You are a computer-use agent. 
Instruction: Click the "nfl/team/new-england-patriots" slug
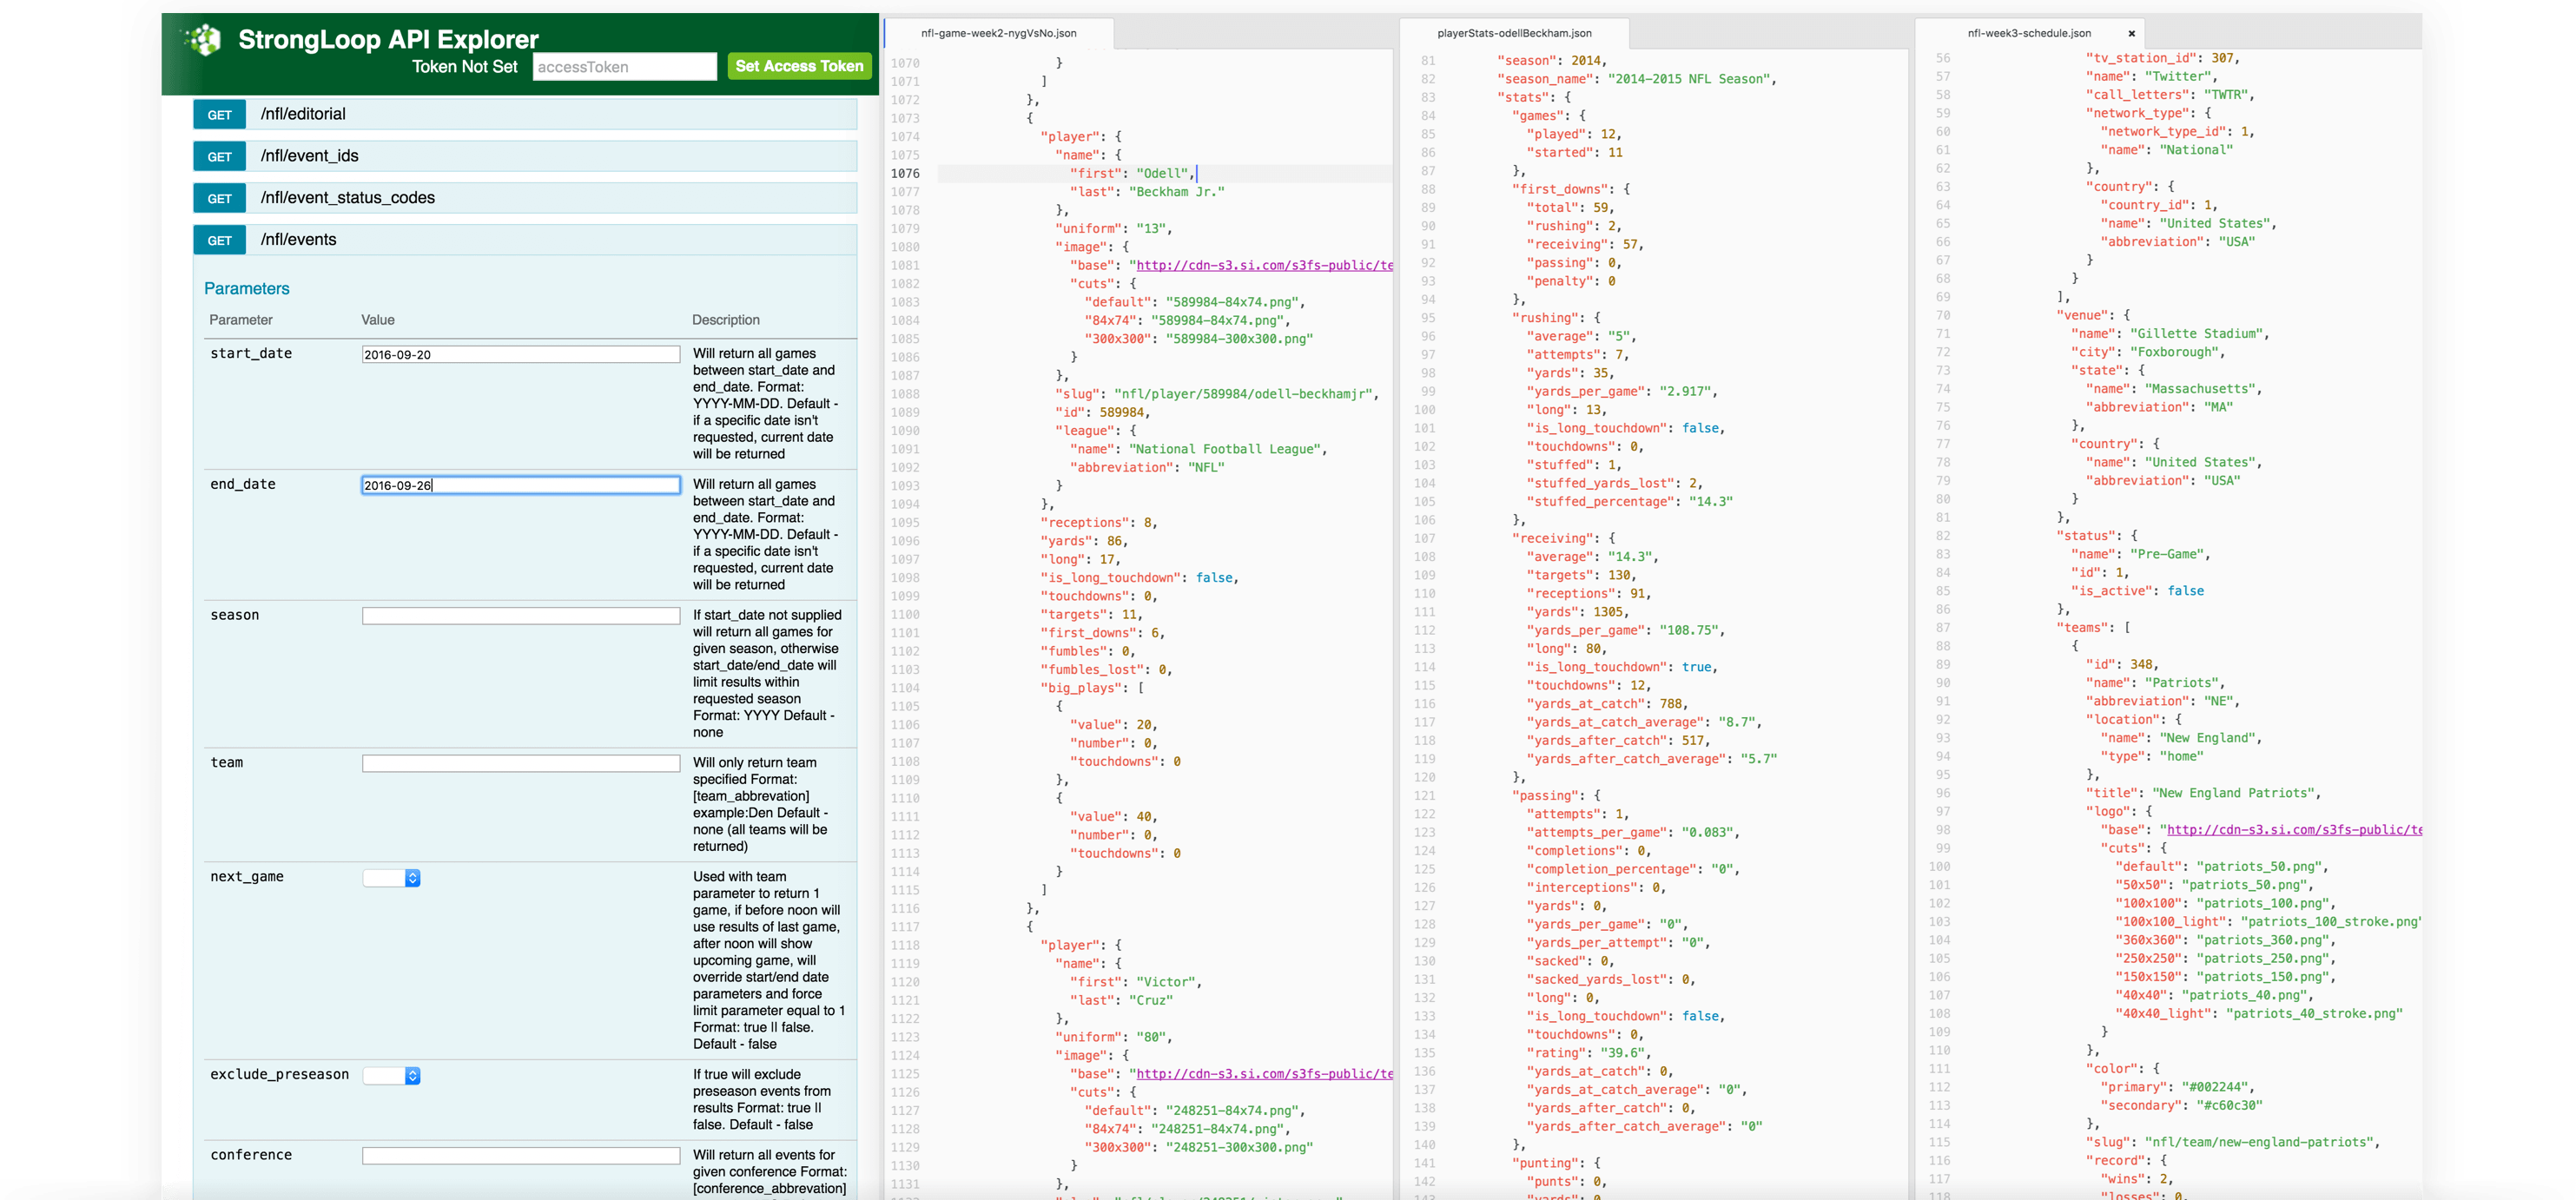2258,1142
